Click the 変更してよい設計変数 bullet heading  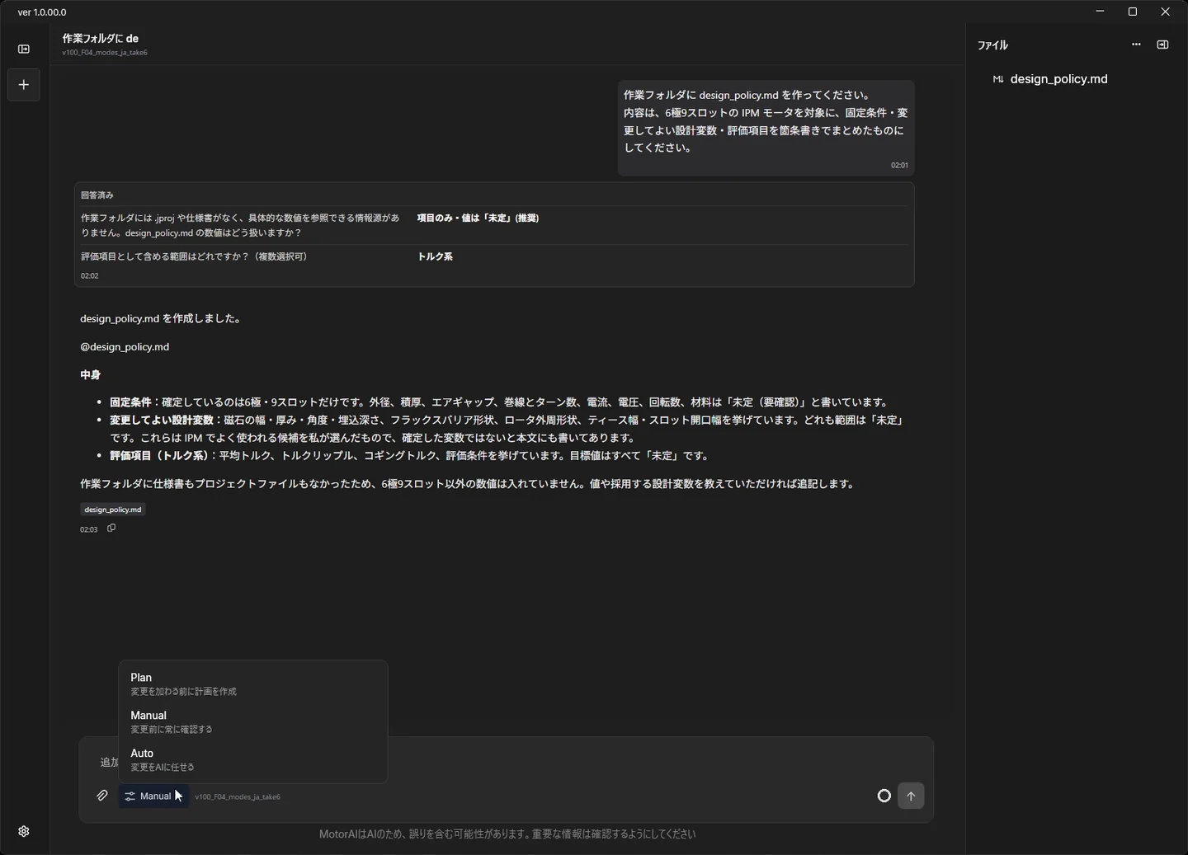coord(162,420)
